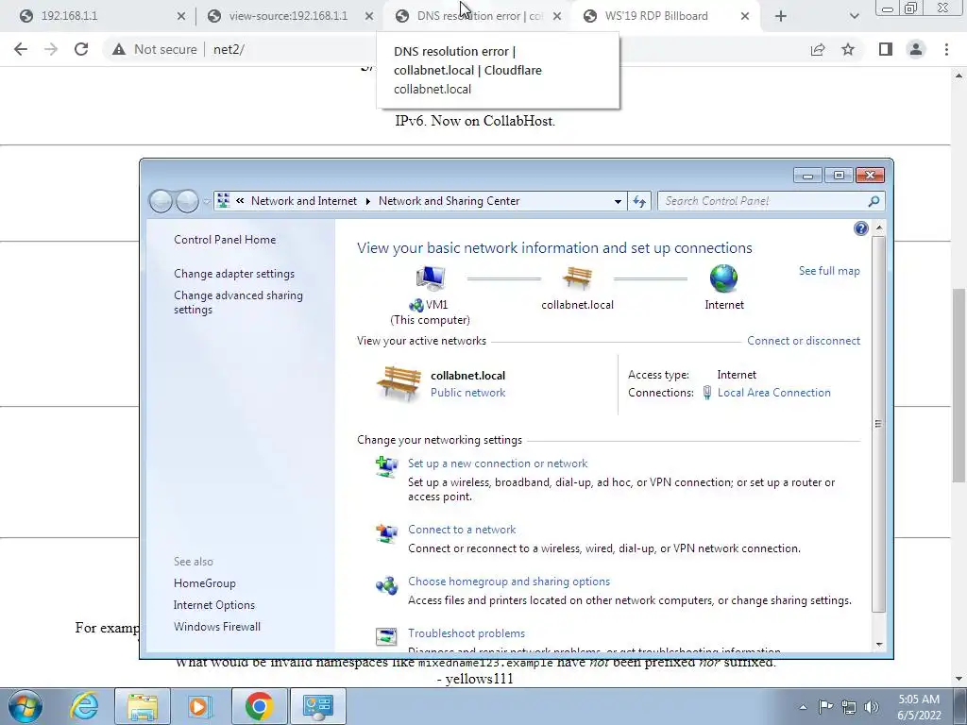Bookmark this page with the star
The height and width of the screenshot is (725, 967).
[x=848, y=49]
